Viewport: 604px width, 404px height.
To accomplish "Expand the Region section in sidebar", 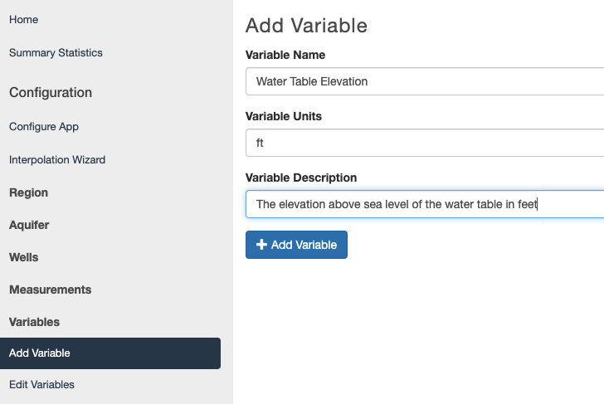I will click(x=28, y=192).
